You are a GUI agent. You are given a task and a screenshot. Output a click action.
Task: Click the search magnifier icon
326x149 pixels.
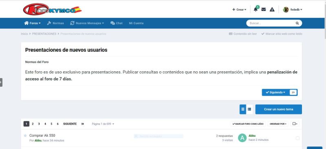click(297, 23)
